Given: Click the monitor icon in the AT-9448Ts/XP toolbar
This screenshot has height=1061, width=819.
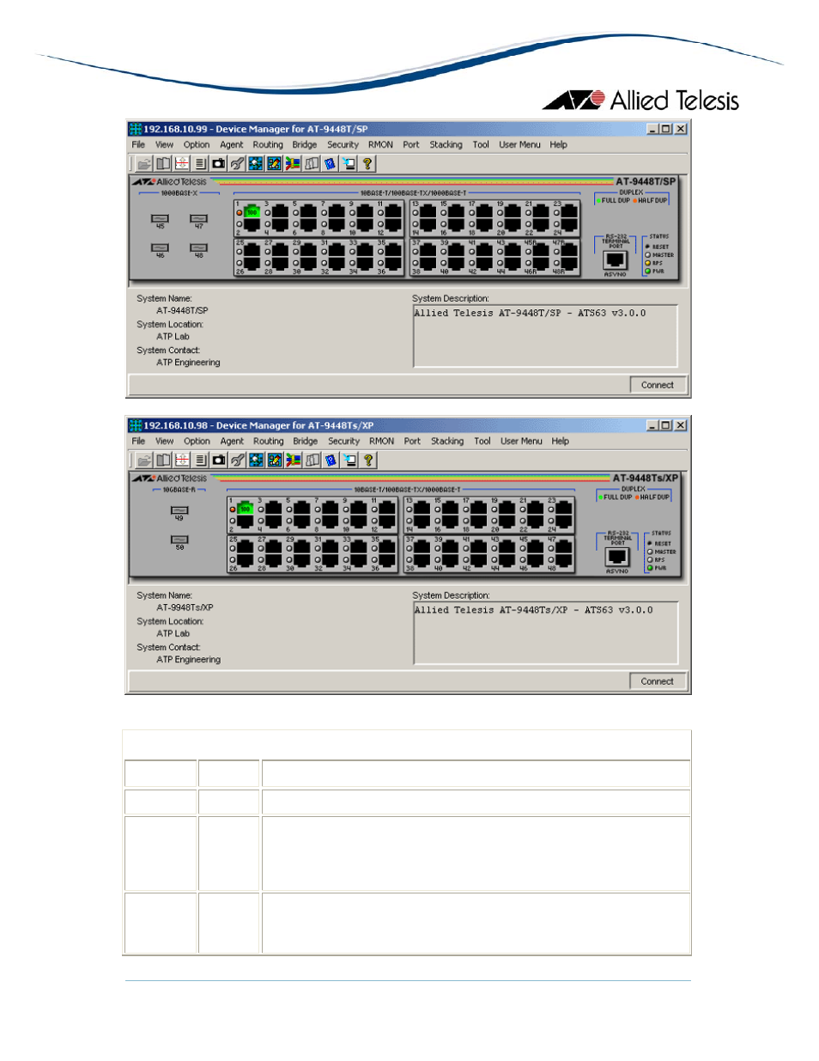Looking at the screenshot, I should (349, 460).
